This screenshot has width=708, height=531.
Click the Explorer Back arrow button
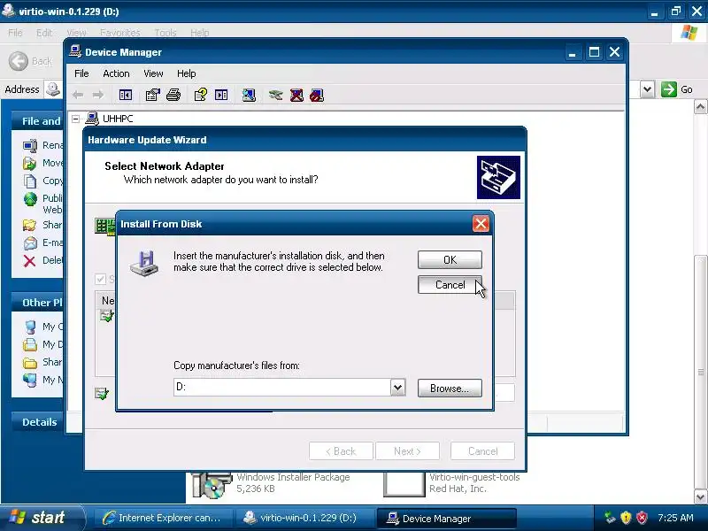[x=19, y=61]
